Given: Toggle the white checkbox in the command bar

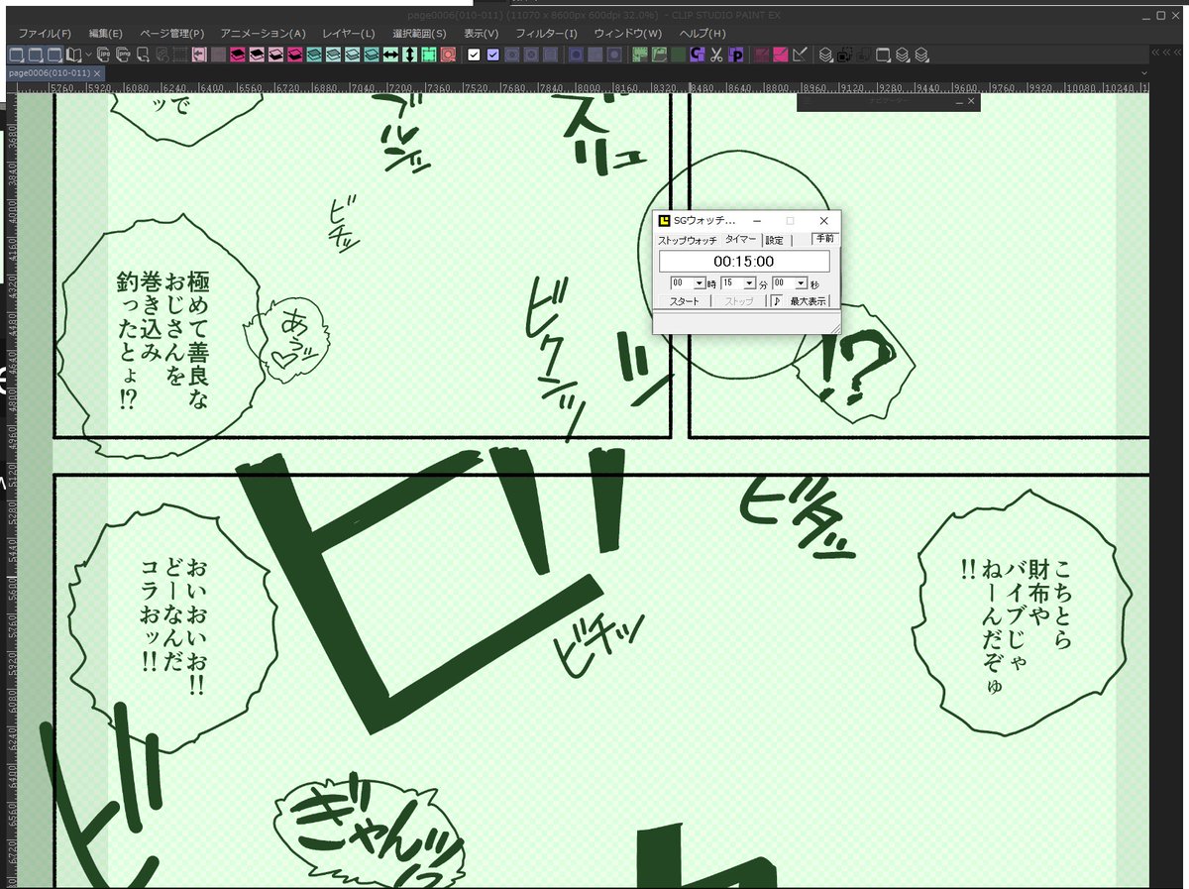Looking at the screenshot, I should [474, 56].
